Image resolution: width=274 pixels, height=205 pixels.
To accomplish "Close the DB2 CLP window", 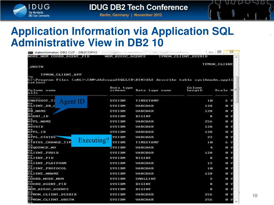I will pos(231,52).
